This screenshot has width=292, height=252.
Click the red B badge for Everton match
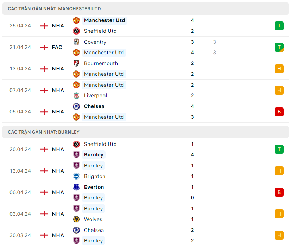pyautogui.click(x=279, y=192)
